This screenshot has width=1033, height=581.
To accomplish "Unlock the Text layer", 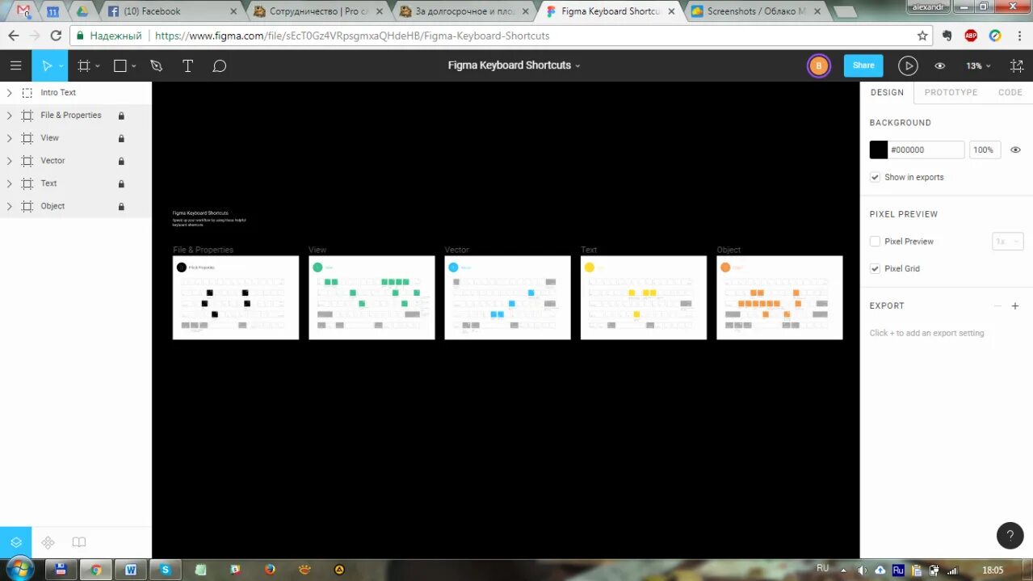I will point(121,183).
